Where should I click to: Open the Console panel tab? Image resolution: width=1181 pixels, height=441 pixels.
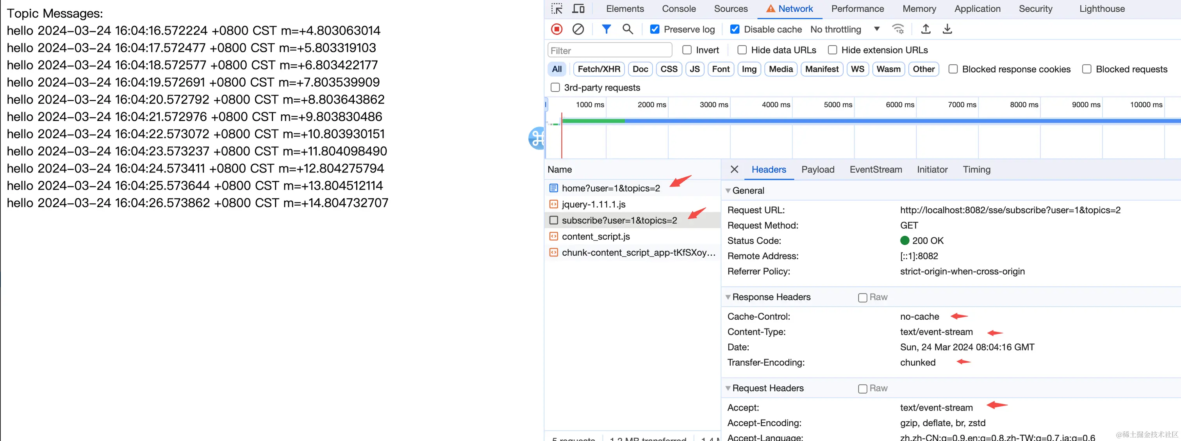click(x=678, y=9)
